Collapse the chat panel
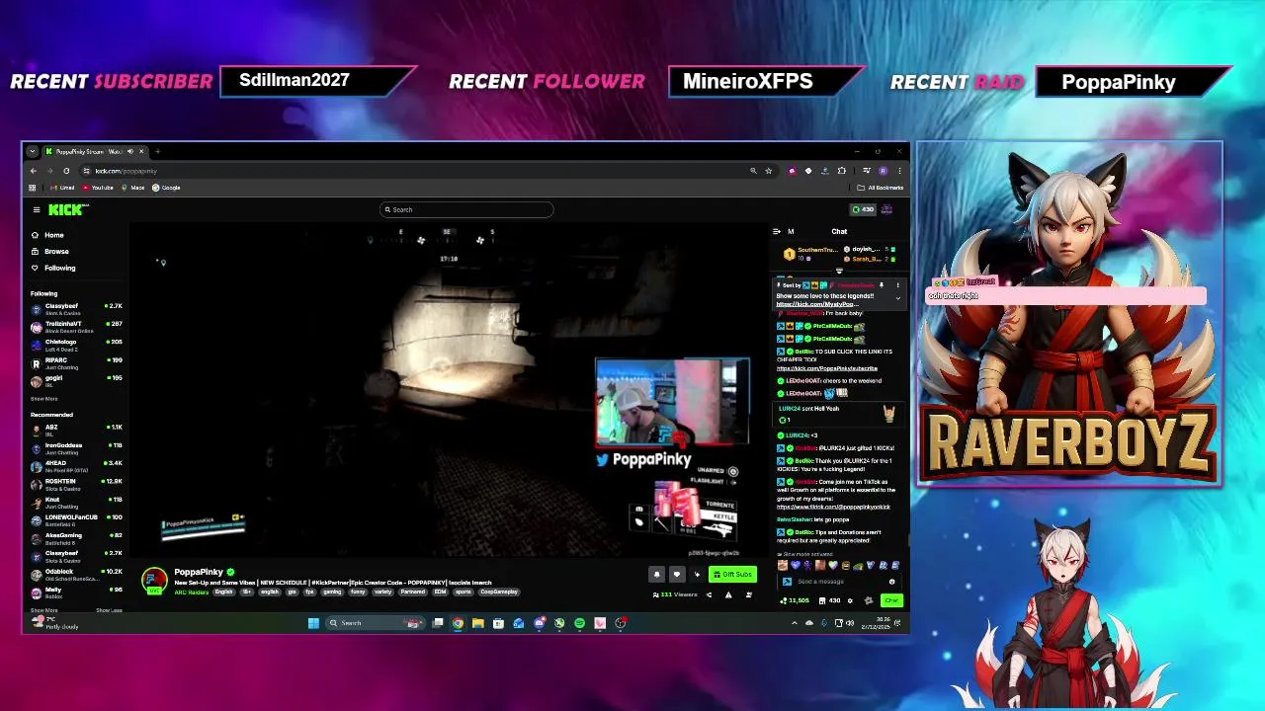 click(777, 231)
